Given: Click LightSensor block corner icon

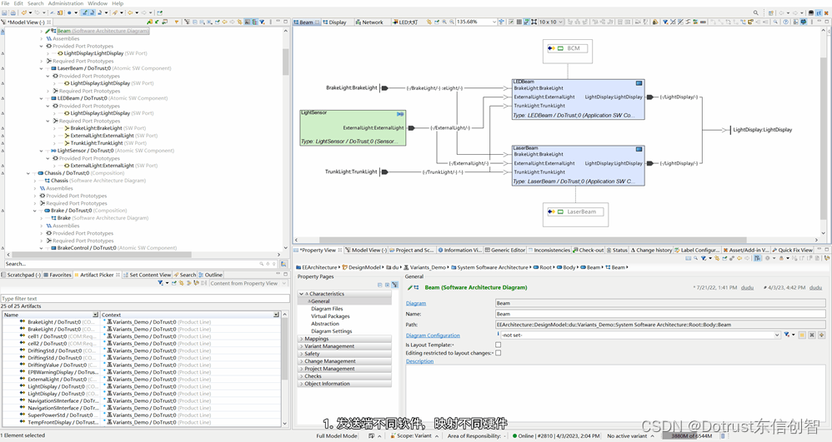Looking at the screenshot, I should click(400, 114).
